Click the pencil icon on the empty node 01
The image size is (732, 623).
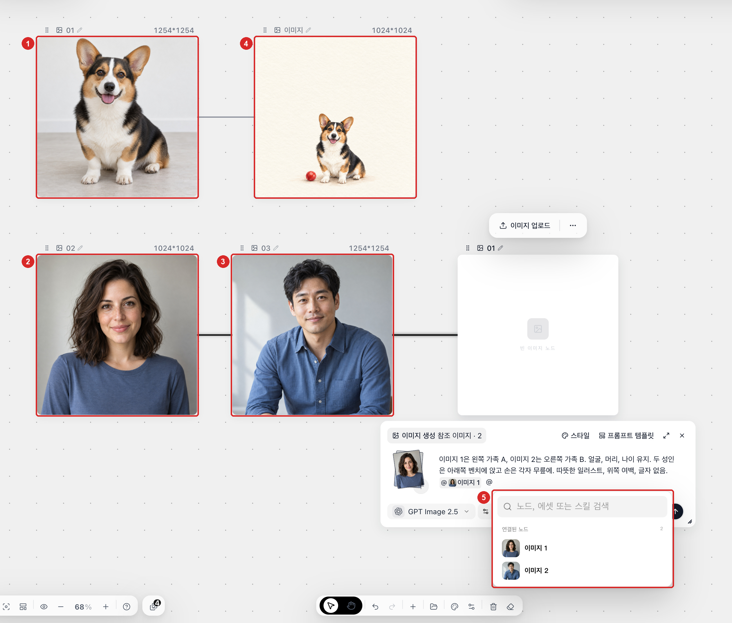click(x=500, y=248)
